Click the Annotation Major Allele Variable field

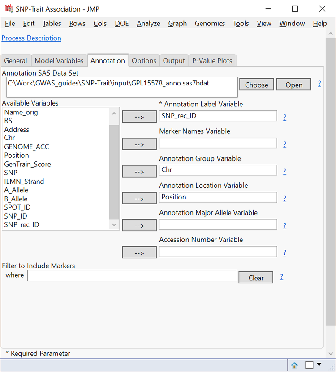coord(218,224)
